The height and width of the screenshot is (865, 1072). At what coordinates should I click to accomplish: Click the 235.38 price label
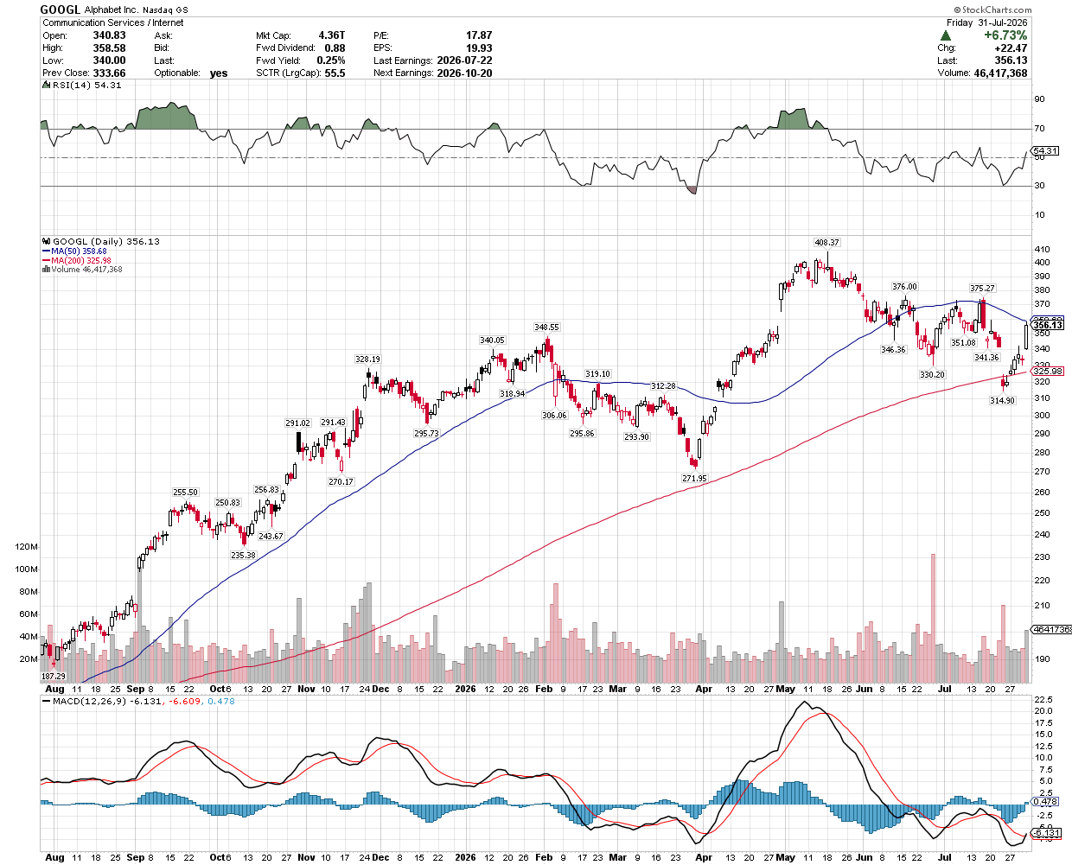243,556
